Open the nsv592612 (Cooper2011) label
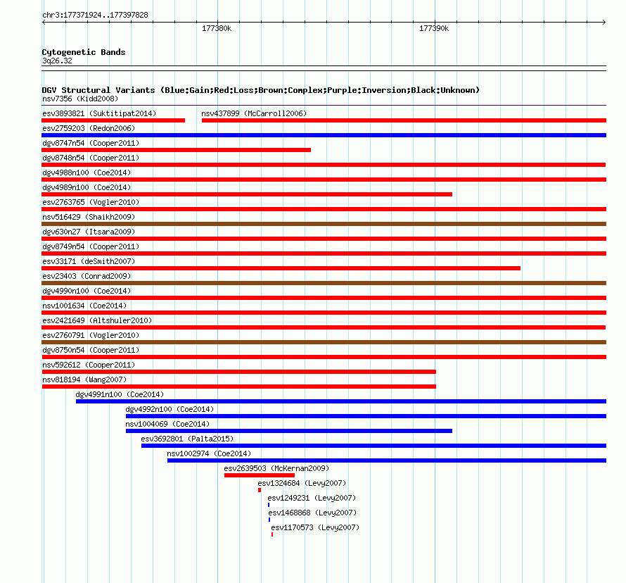The image size is (626, 583). pos(89,365)
